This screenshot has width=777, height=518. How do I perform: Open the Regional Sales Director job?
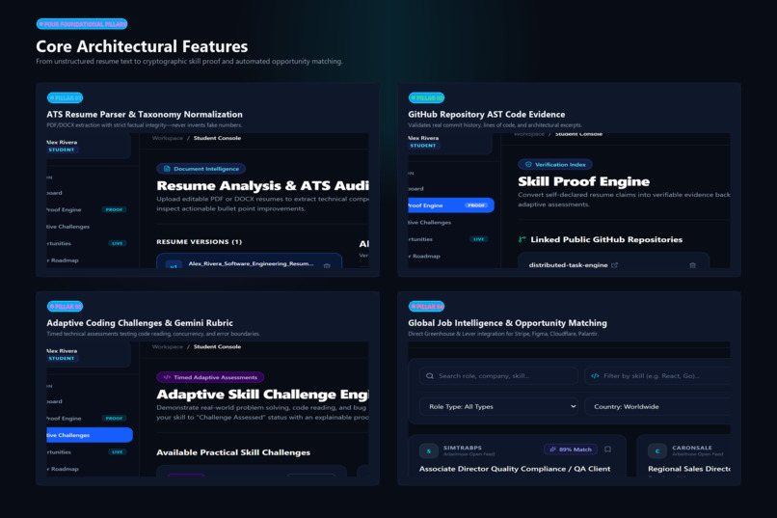coord(689,469)
